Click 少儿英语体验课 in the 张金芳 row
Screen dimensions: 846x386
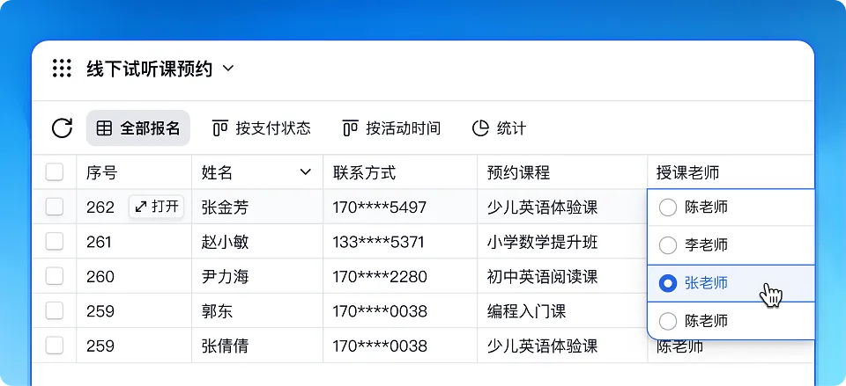[x=542, y=208]
